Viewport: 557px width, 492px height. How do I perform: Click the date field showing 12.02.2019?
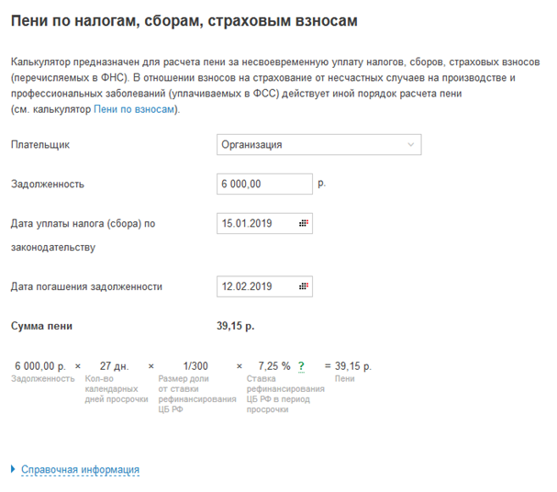[264, 286]
